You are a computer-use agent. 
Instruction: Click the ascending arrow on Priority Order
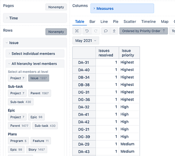[164, 31]
